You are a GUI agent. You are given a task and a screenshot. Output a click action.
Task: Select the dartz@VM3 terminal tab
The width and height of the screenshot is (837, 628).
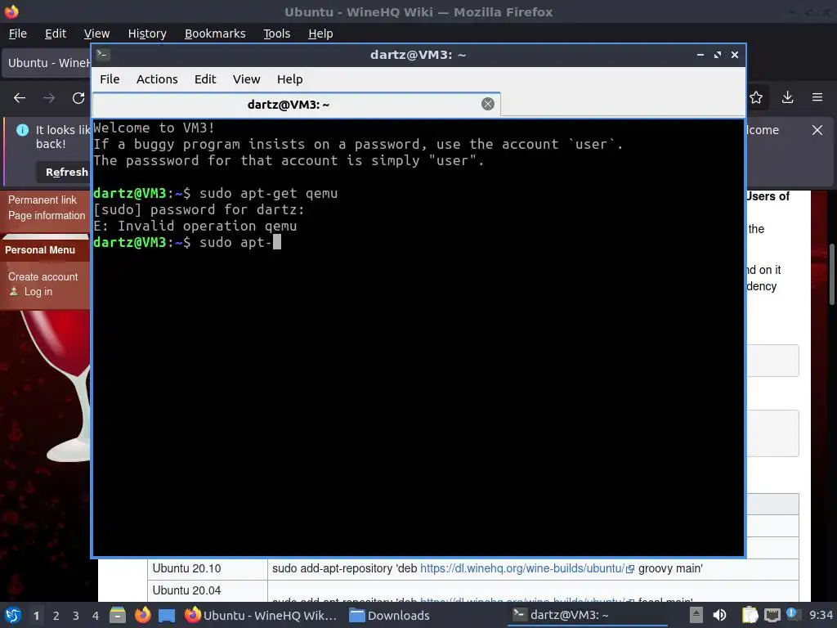coord(296,105)
